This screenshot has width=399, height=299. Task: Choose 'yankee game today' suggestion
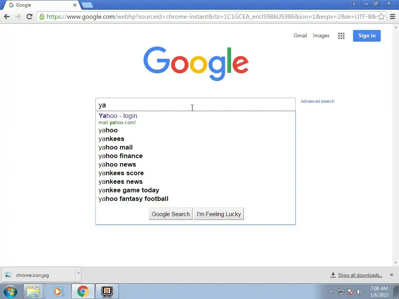[196, 190]
